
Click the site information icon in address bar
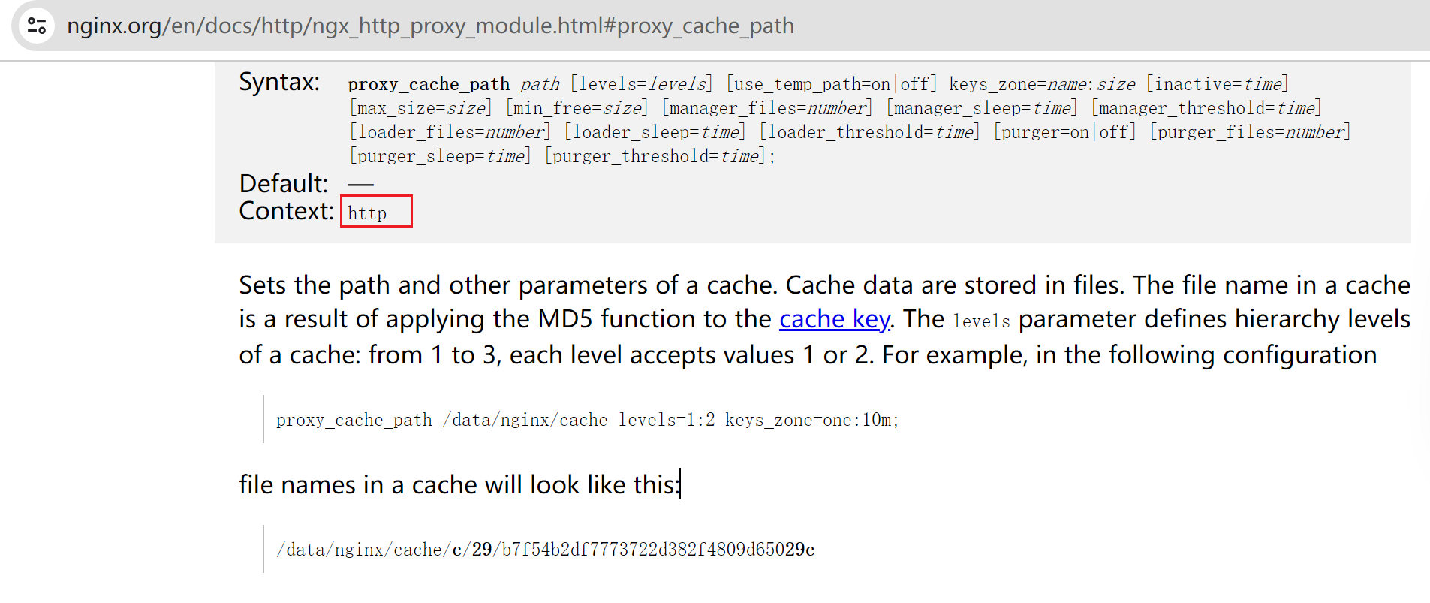point(37,26)
